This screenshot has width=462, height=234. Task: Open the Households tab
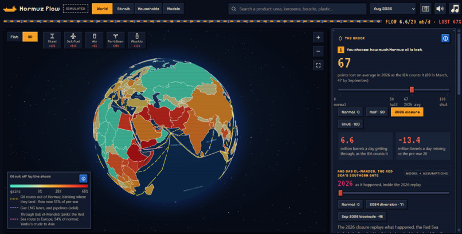148,9
